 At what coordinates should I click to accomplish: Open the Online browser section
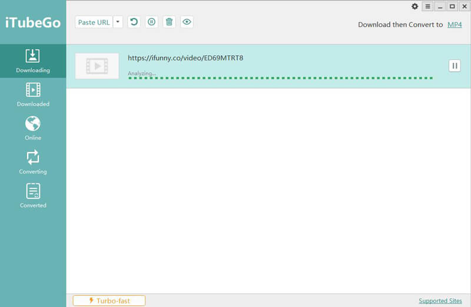33,128
